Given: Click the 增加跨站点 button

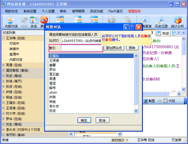Looking at the screenshot, I should [114, 48].
